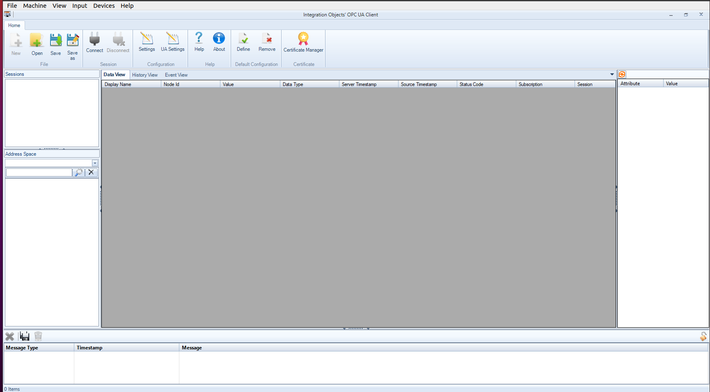Screen dimensions: 710x392
Task: Click the orange icon at the right of the log toolbar
Action: tap(703, 336)
